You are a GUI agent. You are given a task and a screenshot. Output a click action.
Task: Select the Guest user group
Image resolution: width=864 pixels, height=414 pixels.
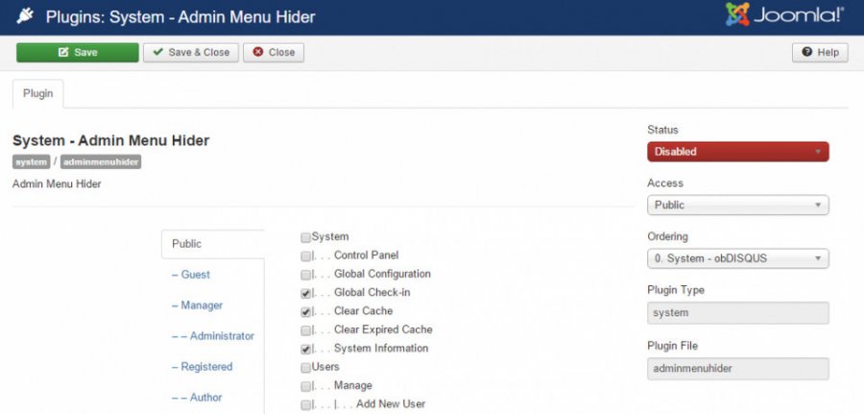[x=191, y=275]
